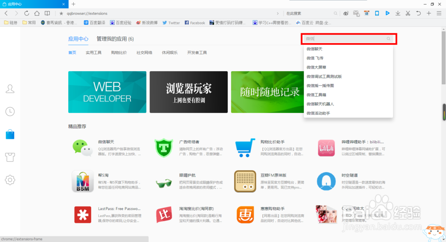Open the 微信聊天 app in recommendations

pos(107,148)
